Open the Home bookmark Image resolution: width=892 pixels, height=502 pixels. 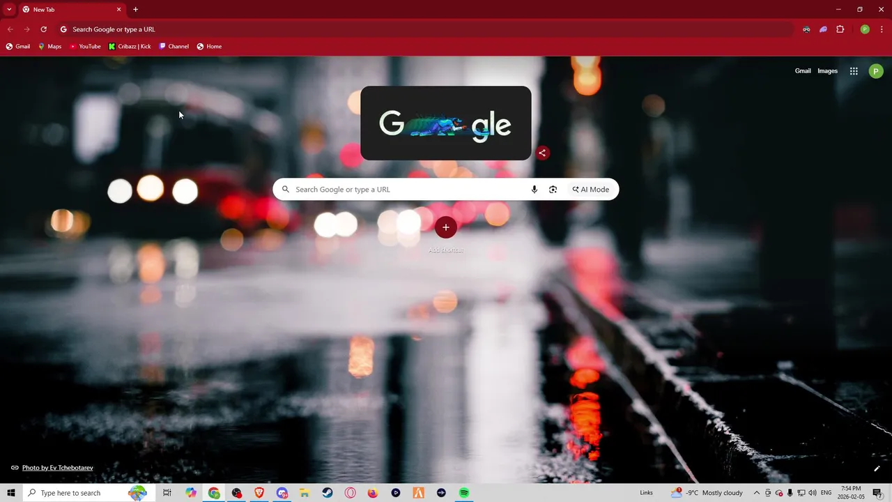[209, 47]
